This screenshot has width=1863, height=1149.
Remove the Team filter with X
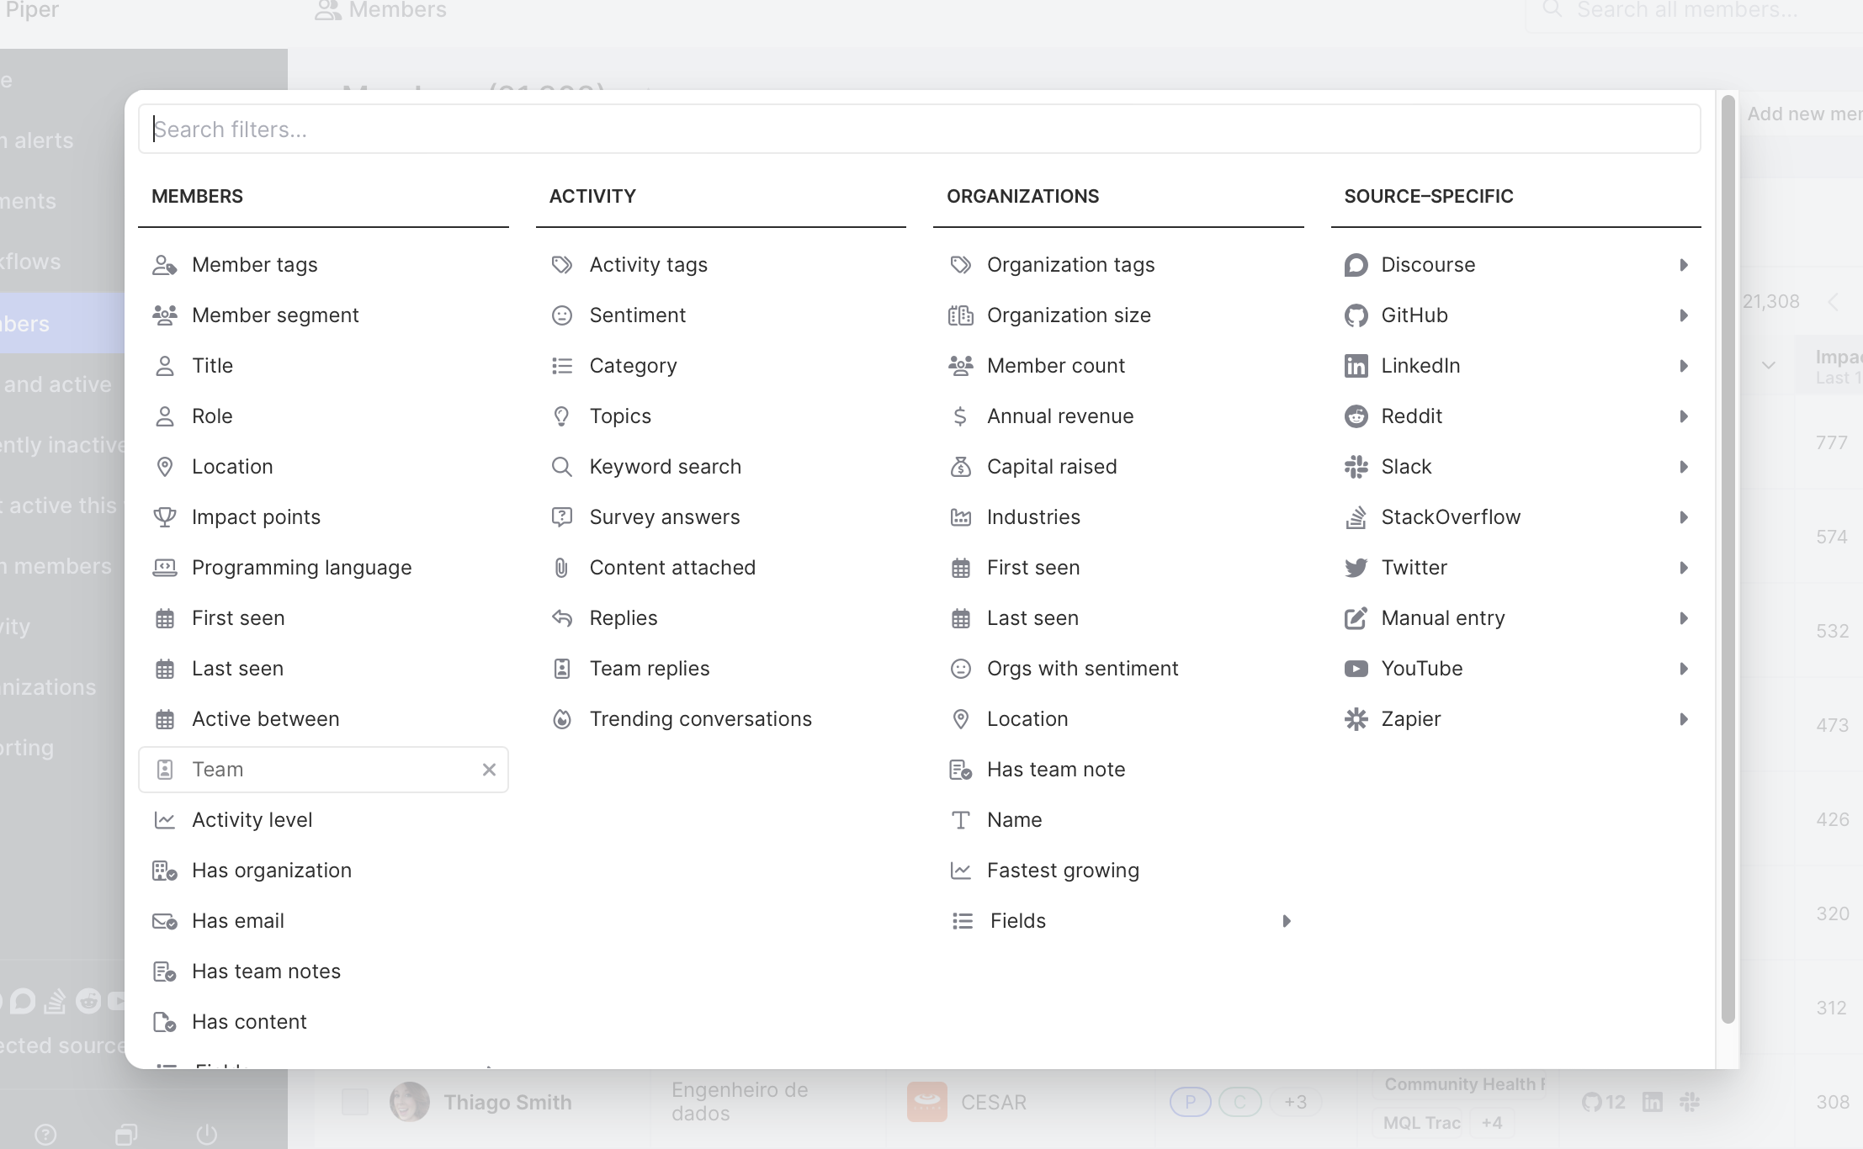tap(489, 770)
